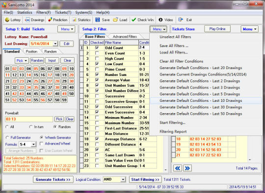Viewport: 265px width, 193px height.
Task: Select the Full Generator radio button
Action: point(7,138)
